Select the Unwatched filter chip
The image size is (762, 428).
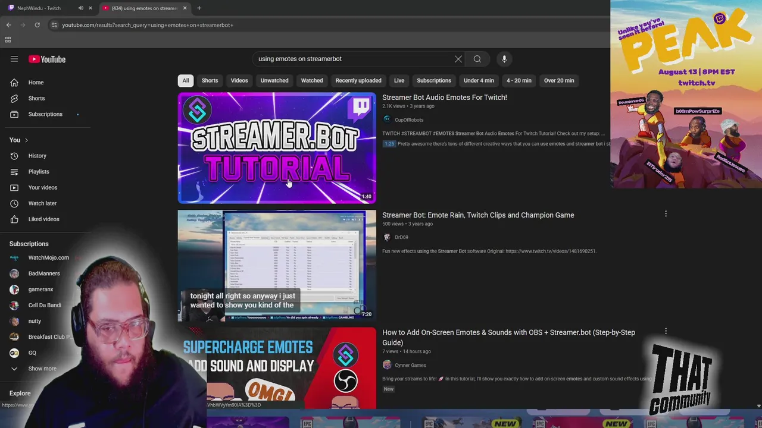(274, 81)
